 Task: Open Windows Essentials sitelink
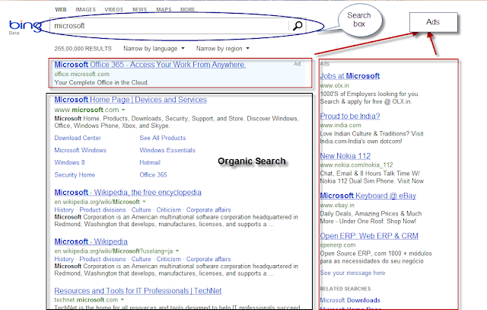pos(167,150)
